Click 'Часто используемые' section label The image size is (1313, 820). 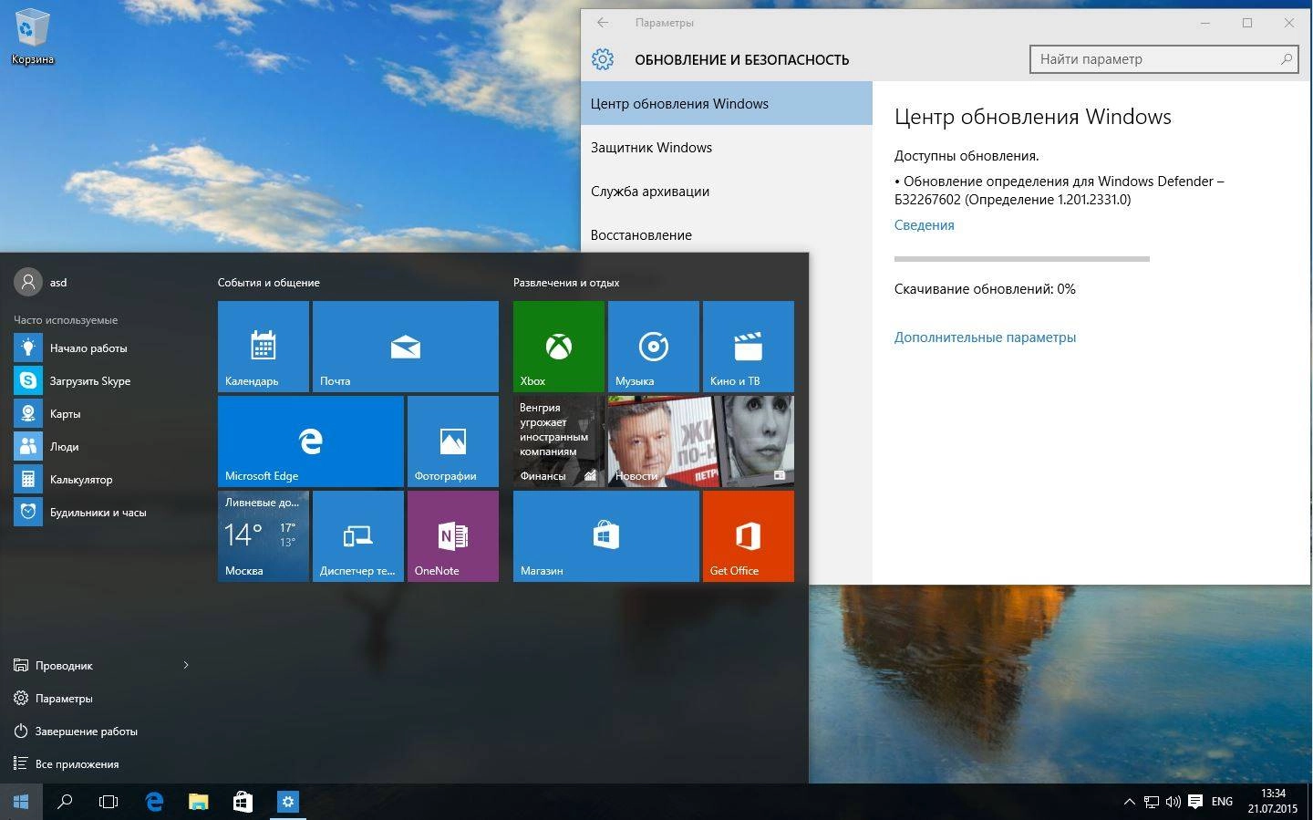coord(66,320)
